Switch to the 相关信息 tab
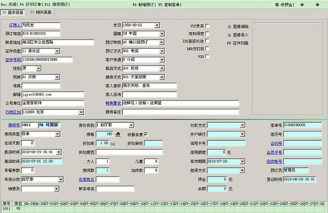The height and width of the screenshot is (213, 328). (40, 12)
